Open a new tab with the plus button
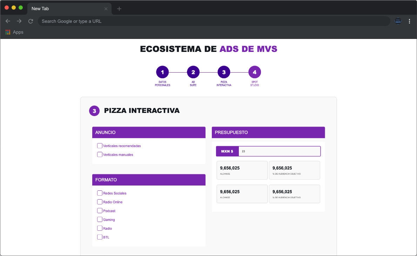 pyautogui.click(x=119, y=9)
